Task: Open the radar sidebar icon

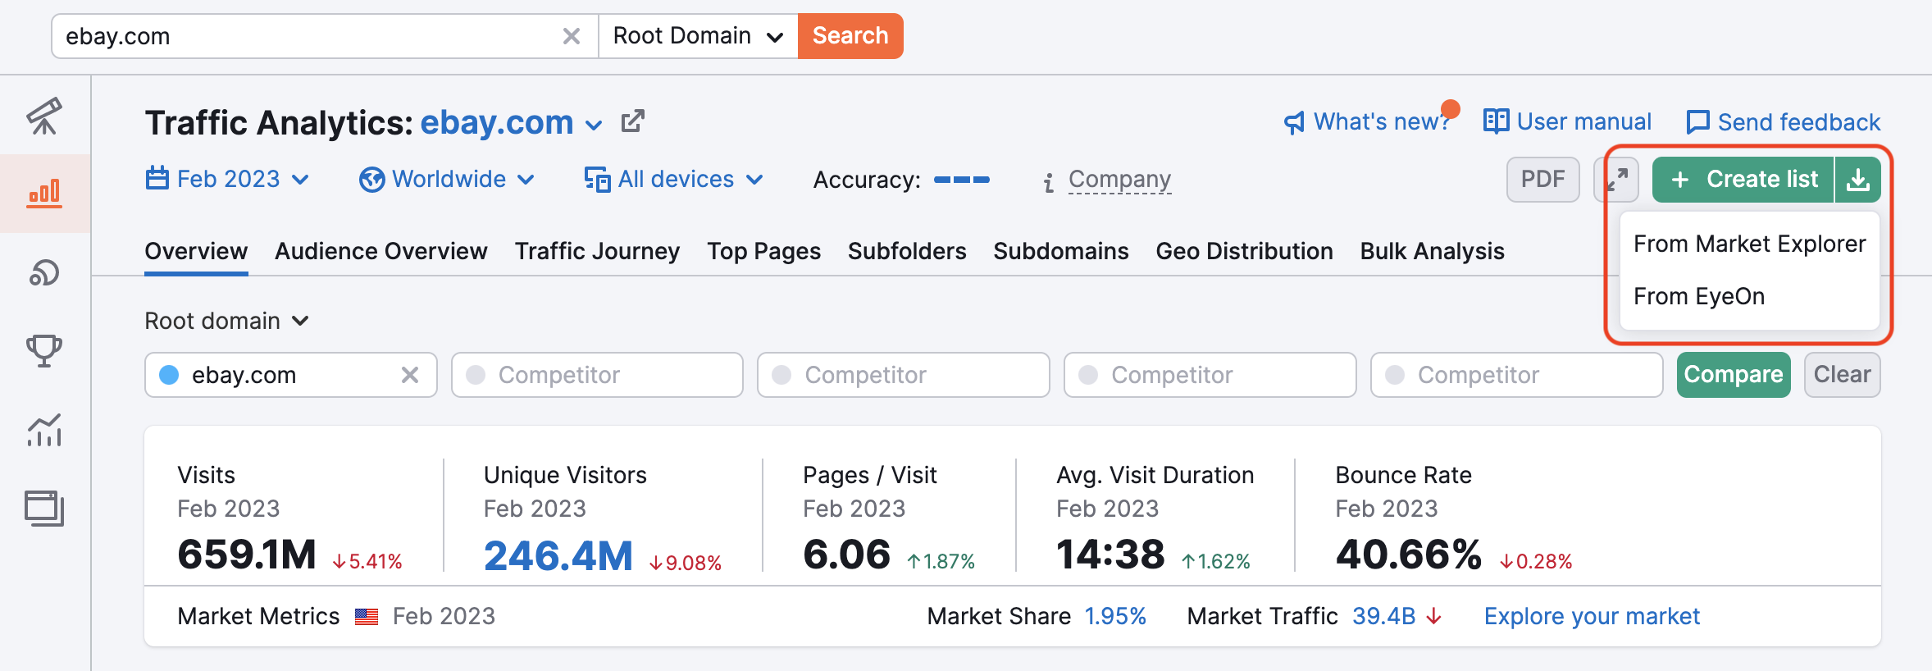Action: tap(44, 272)
